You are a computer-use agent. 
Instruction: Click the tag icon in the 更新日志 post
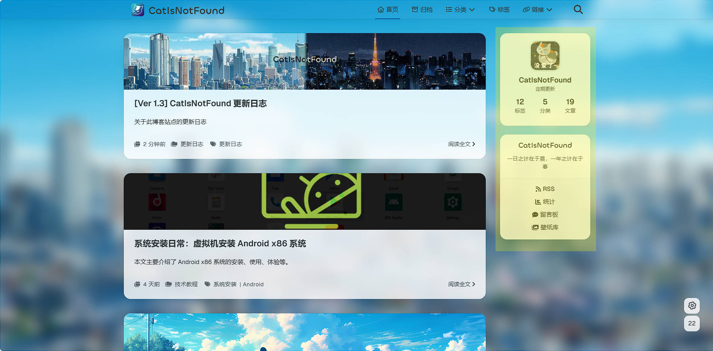click(213, 144)
